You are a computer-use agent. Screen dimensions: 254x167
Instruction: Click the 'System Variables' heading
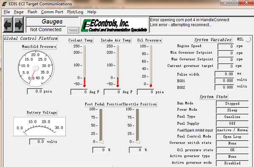(213, 40)
